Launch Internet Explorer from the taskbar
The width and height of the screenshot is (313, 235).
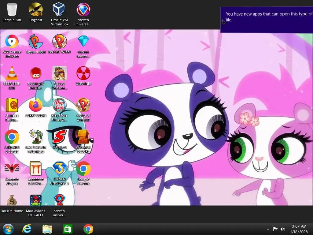27,229
